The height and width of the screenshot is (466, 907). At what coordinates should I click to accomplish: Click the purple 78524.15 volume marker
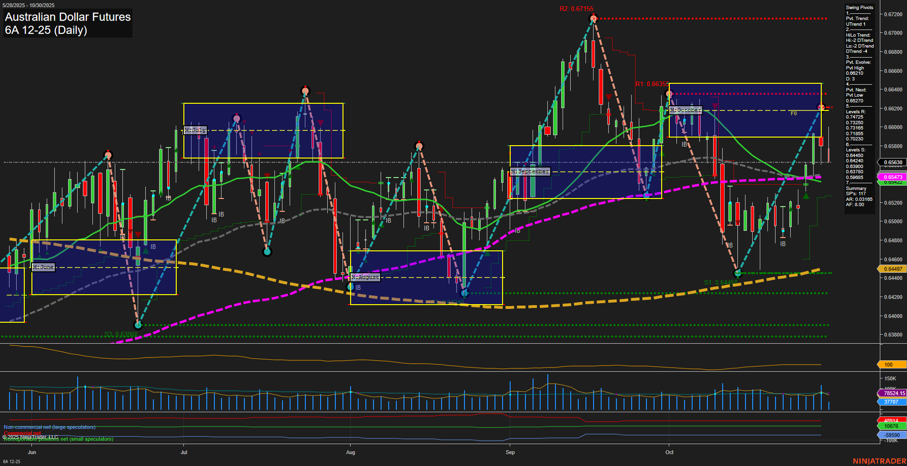pyautogui.click(x=893, y=393)
